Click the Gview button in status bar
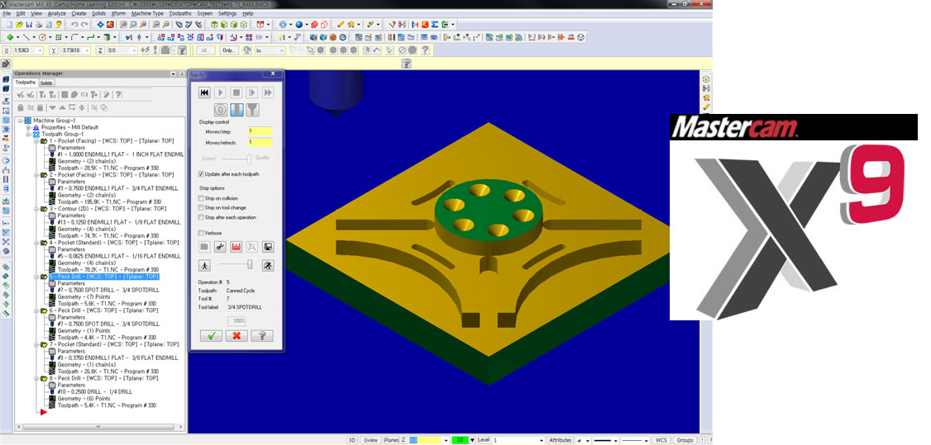 tap(370, 440)
